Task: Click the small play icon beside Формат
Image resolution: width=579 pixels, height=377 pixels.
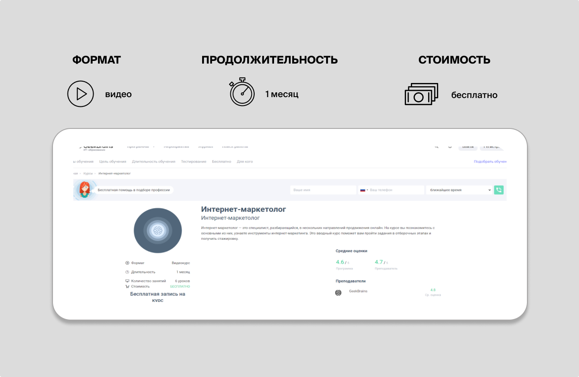Action: (x=127, y=263)
